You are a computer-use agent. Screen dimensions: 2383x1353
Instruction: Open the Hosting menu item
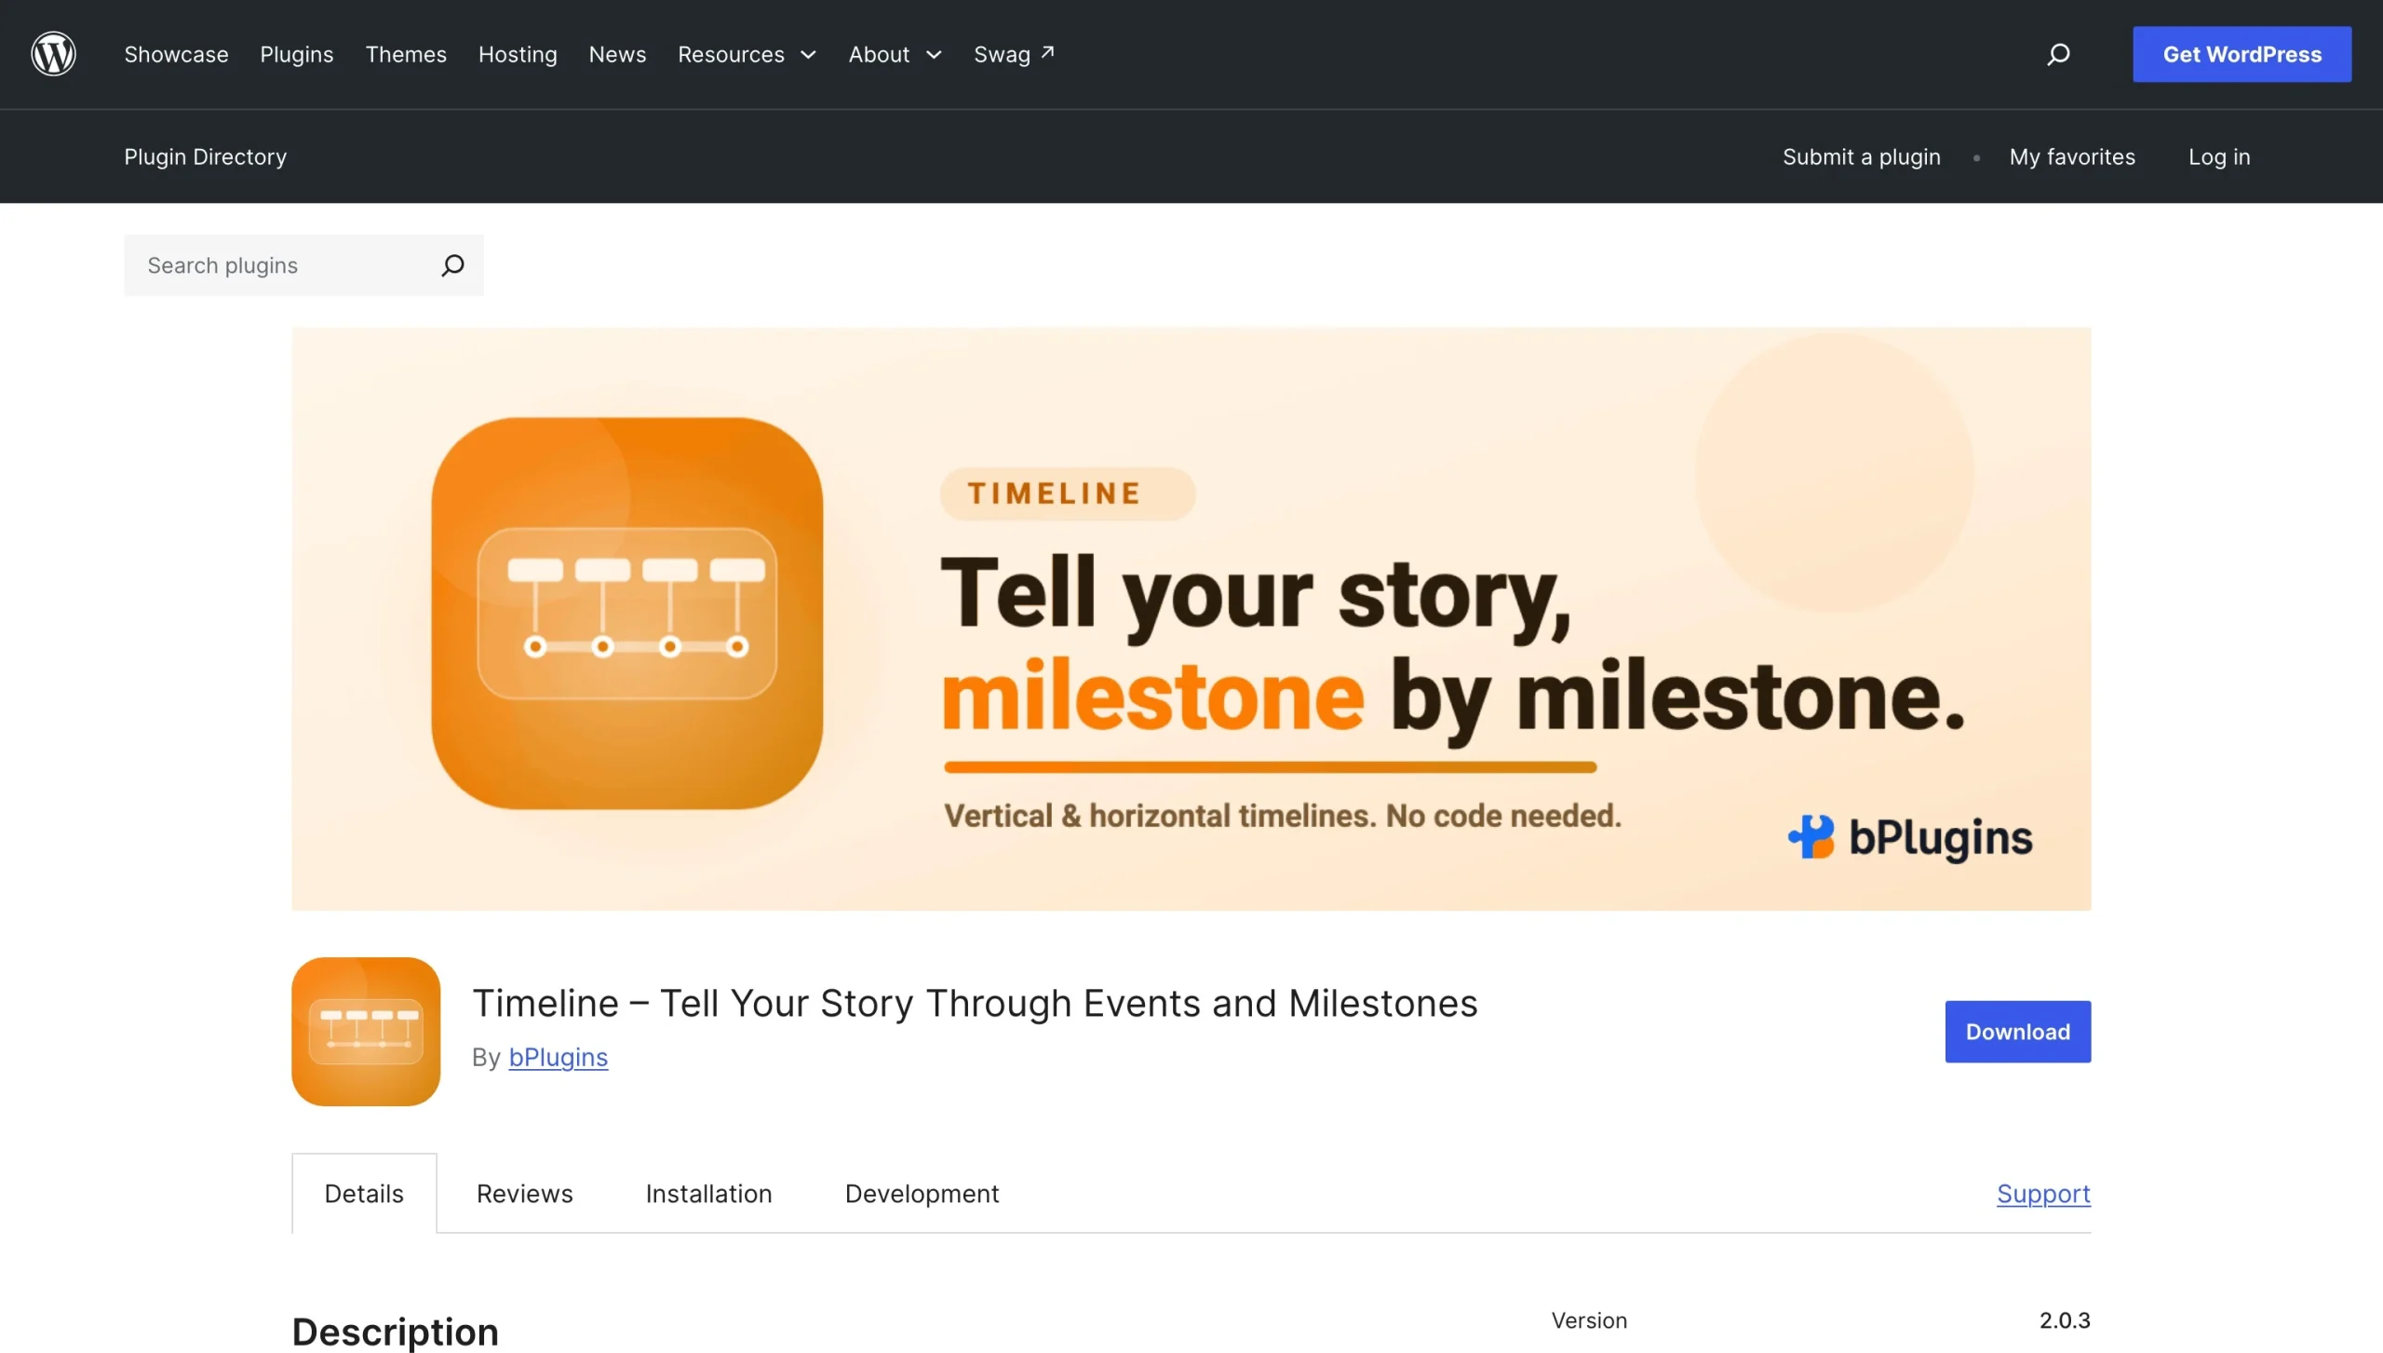tap(518, 54)
